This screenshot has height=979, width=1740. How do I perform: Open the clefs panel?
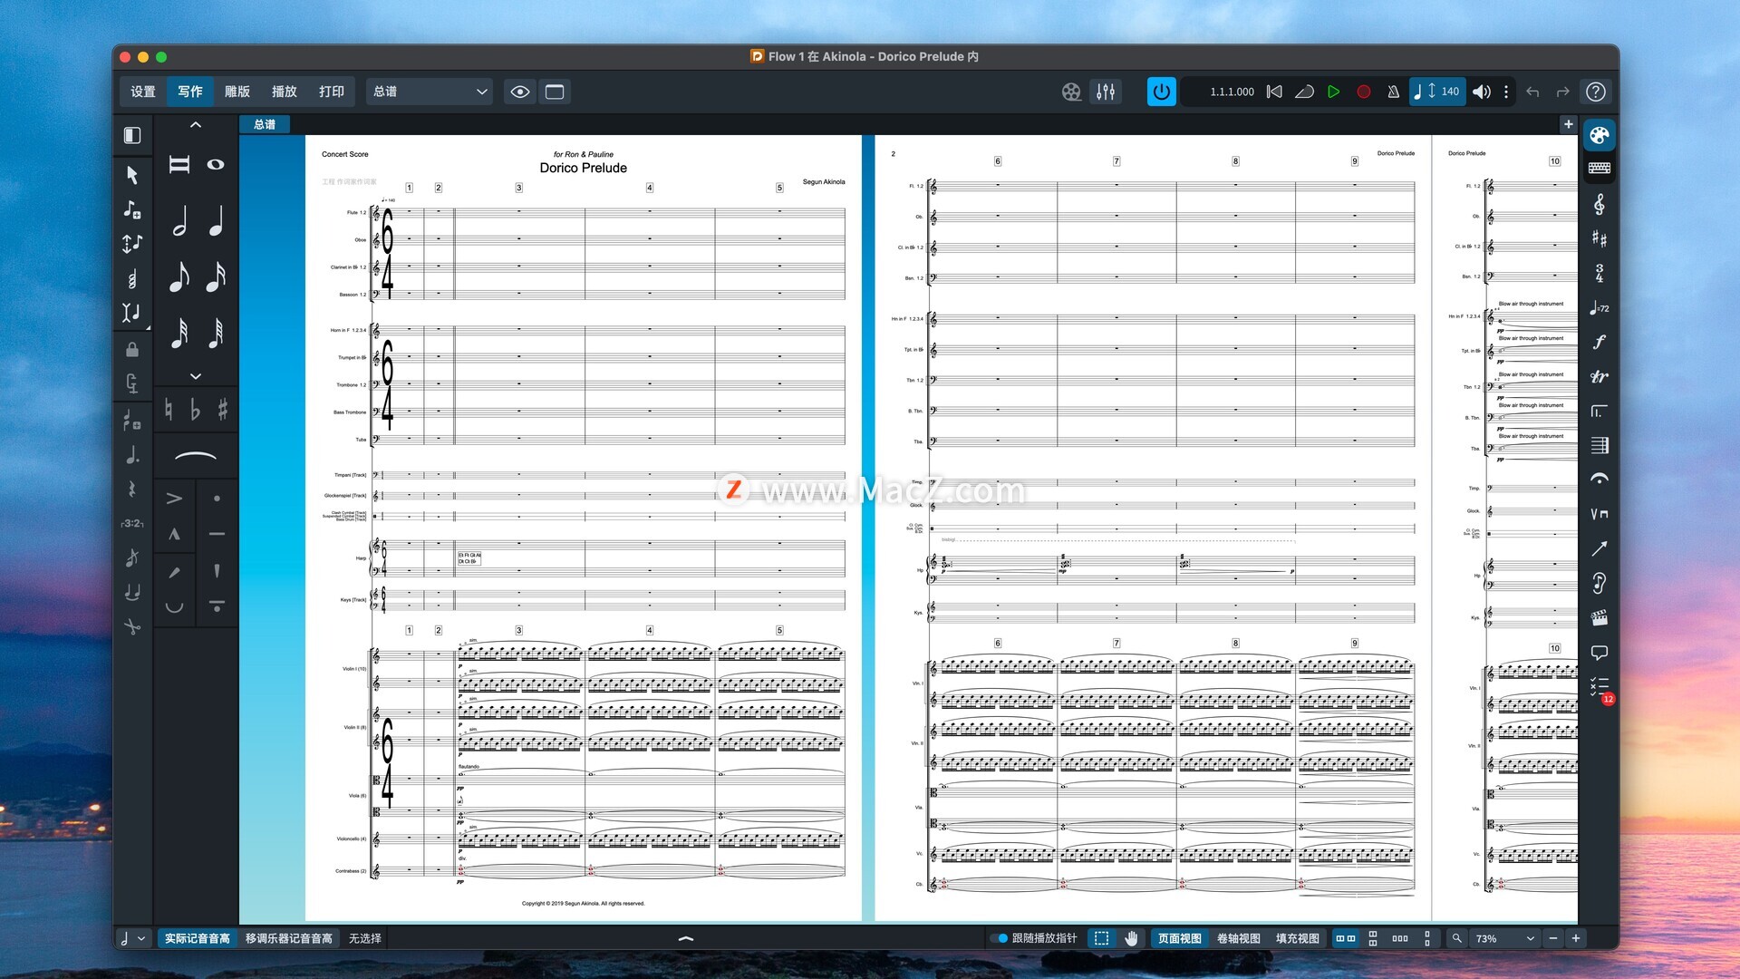1599,205
